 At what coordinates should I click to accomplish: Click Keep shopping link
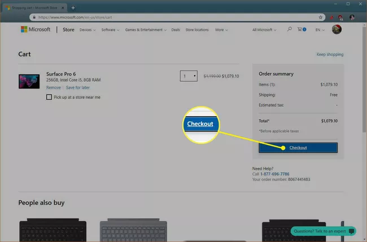coord(330,54)
